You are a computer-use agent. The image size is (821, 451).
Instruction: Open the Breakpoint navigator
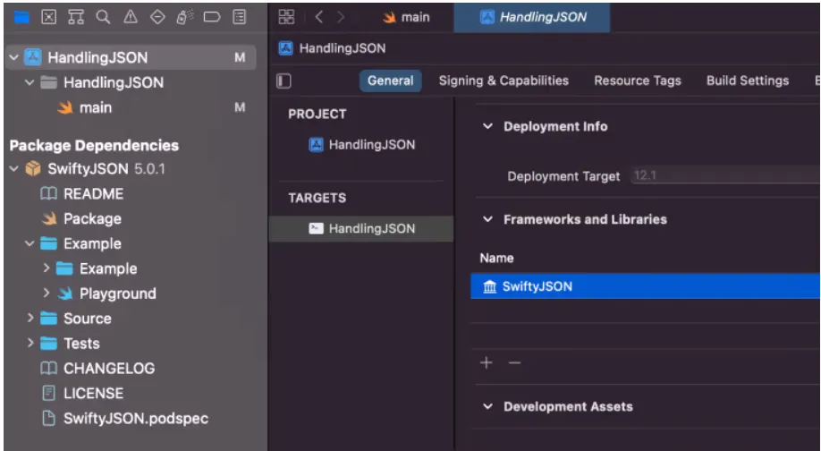[212, 17]
